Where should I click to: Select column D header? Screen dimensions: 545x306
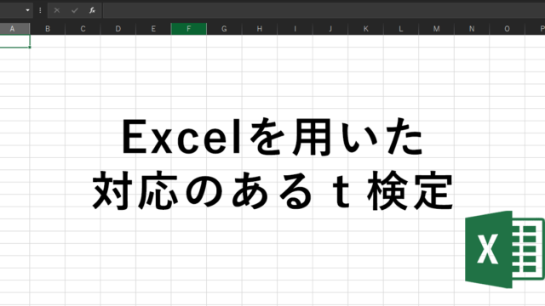pos(118,29)
